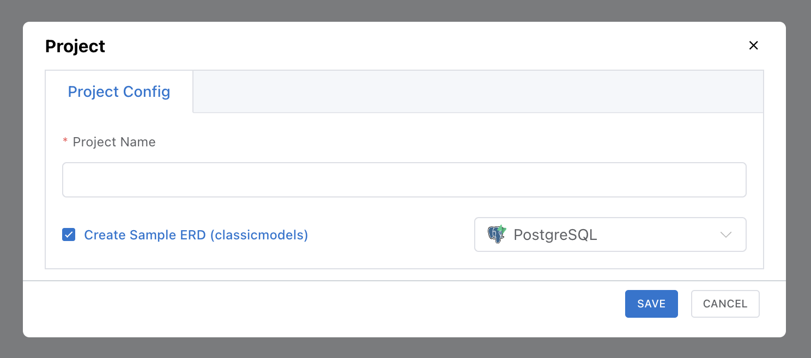Click the 'Project' dialog title text
The width and height of the screenshot is (811, 358).
[x=75, y=46]
